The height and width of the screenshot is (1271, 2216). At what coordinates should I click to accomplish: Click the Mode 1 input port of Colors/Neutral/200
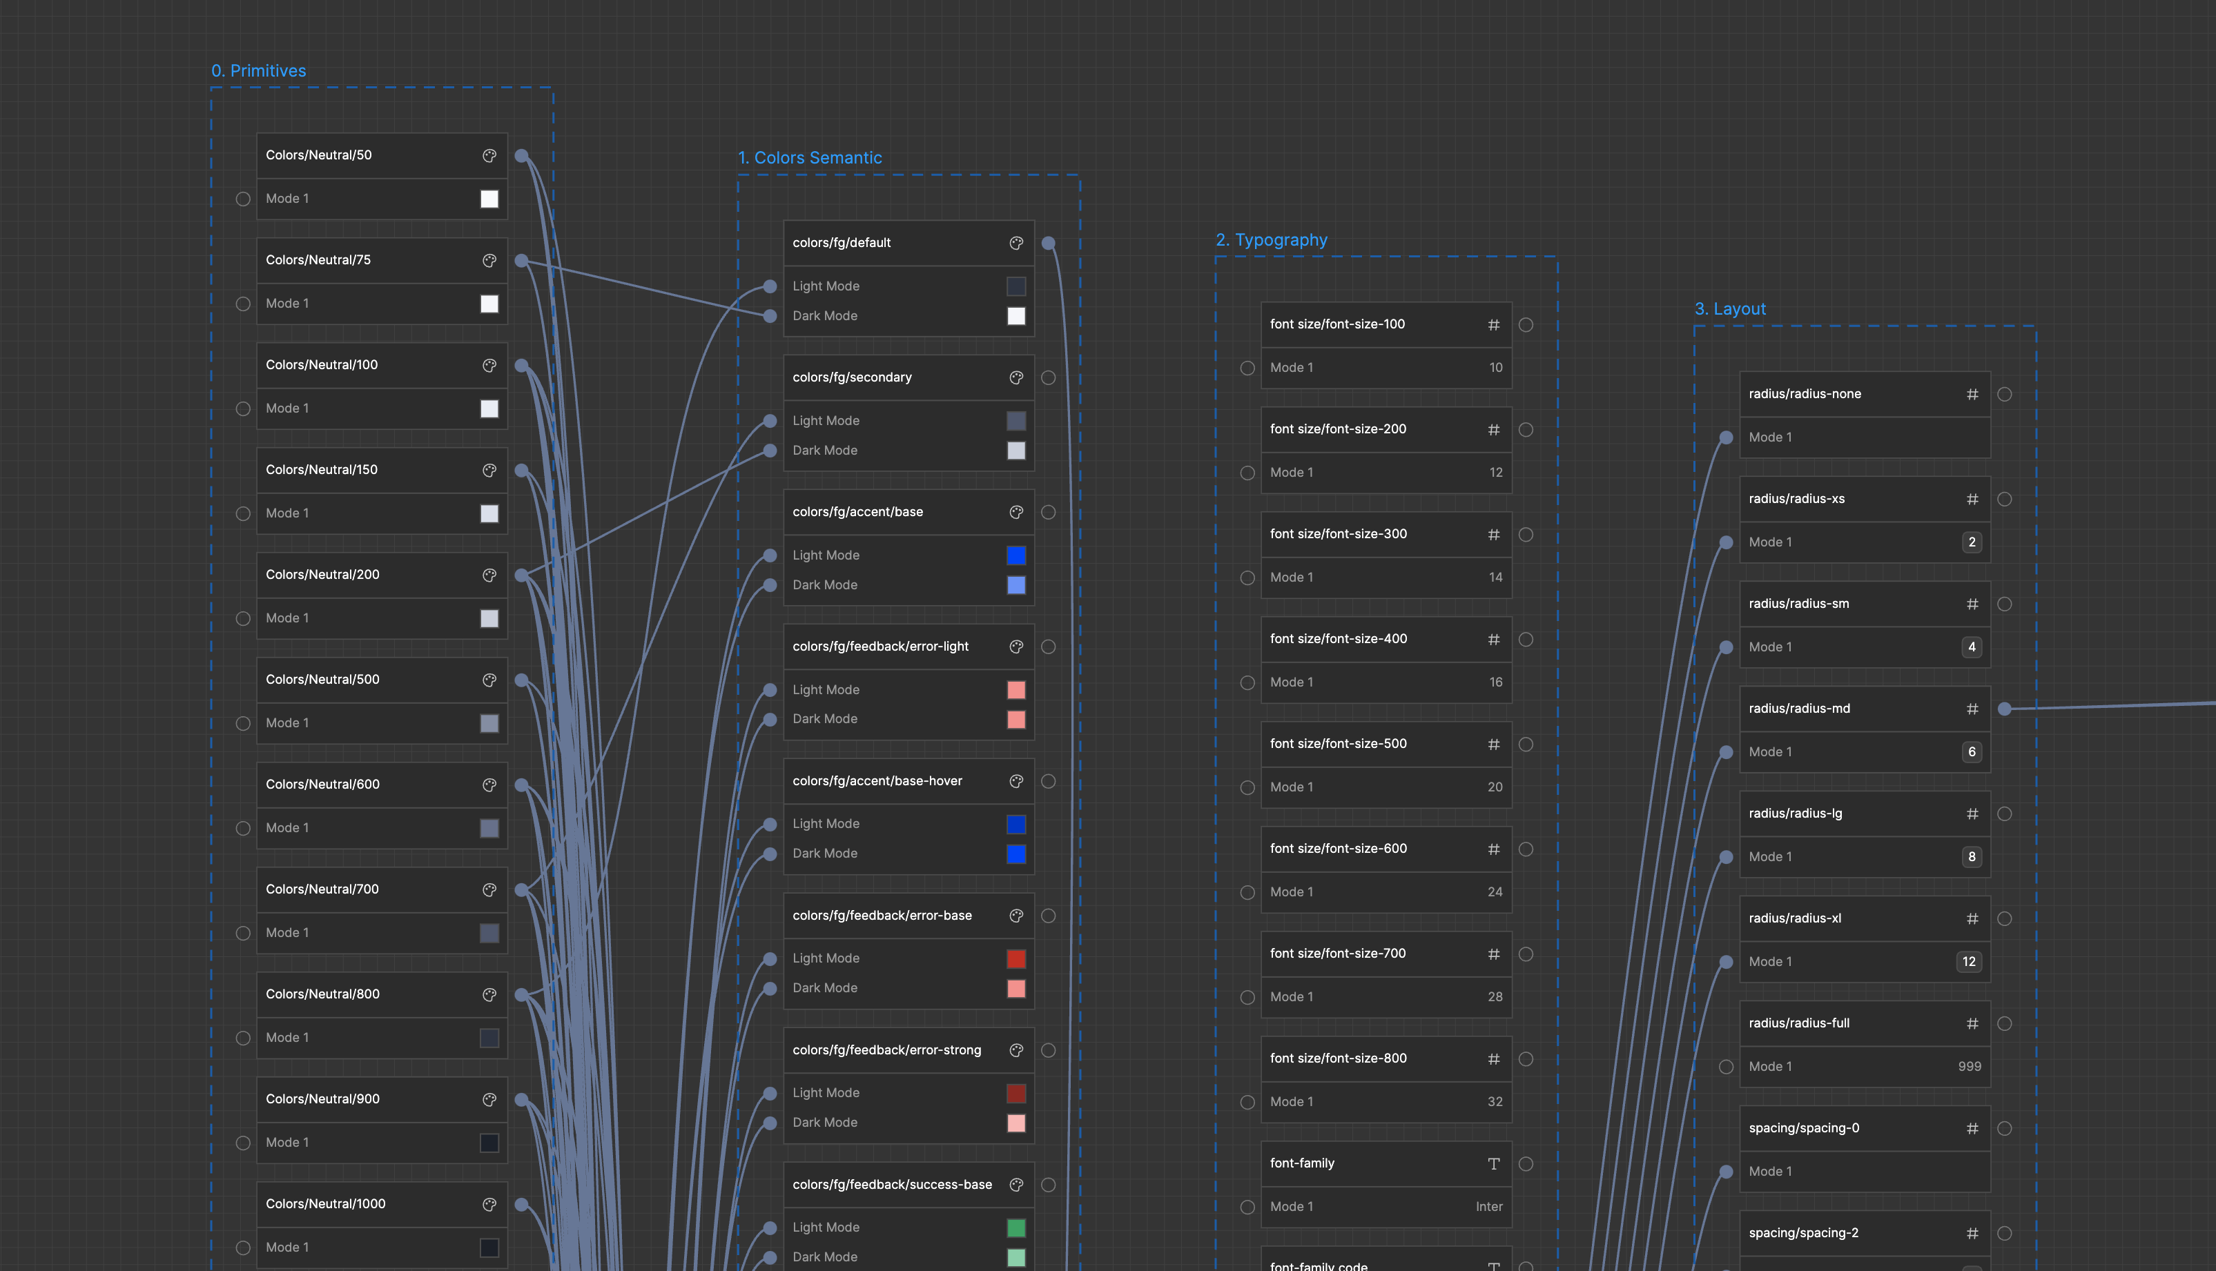tap(243, 618)
